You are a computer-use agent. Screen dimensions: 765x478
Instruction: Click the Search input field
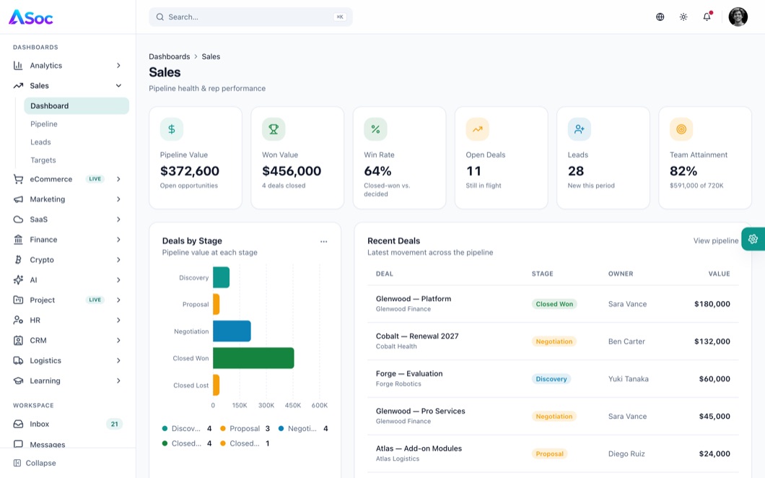pos(250,17)
